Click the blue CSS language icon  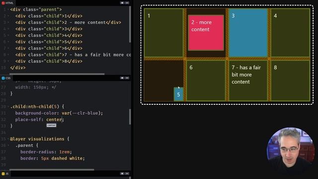pyautogui.click(x=3, y=78)
